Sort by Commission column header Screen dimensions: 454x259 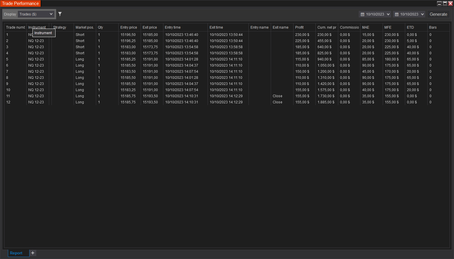point(349,27)
